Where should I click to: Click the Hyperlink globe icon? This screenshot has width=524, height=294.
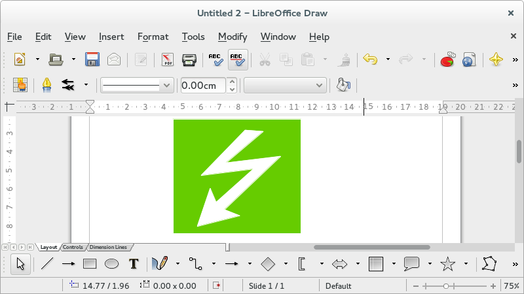469,59
